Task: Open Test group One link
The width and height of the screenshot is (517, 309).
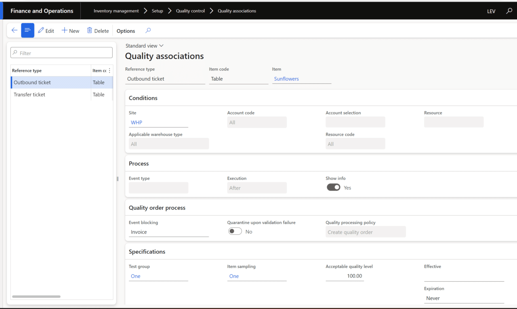Action: (136, 276)
